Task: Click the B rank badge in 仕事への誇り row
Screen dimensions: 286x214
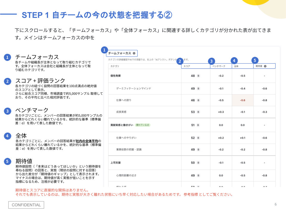Action: click(198, 100)
